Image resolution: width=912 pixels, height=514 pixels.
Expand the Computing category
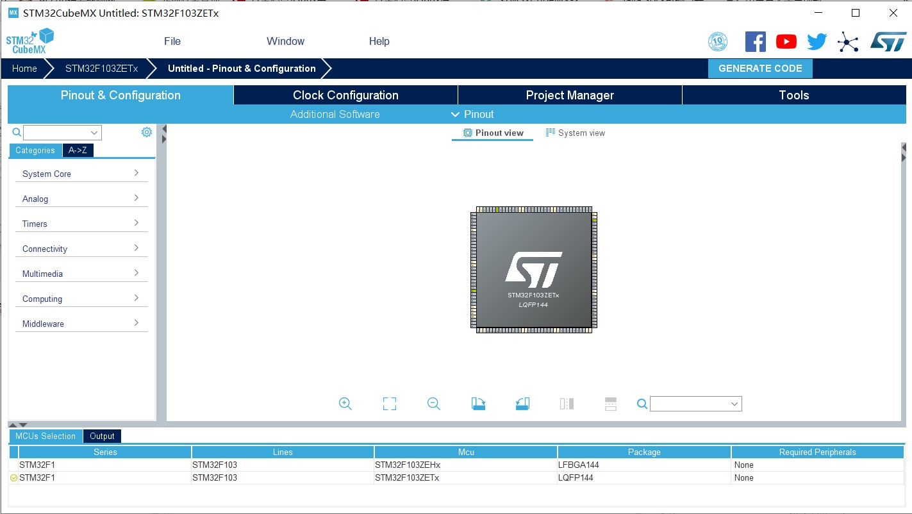(x=81, y=299)
